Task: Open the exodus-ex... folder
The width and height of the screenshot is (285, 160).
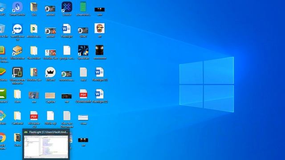Action: (x=34, y=29)
